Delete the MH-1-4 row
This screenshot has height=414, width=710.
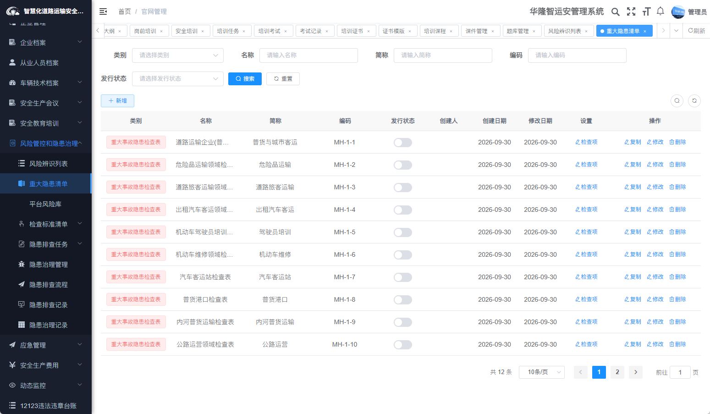point(677,210)
